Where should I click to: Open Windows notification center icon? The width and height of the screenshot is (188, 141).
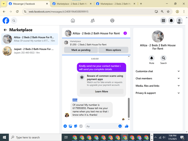tap(182, 138)
